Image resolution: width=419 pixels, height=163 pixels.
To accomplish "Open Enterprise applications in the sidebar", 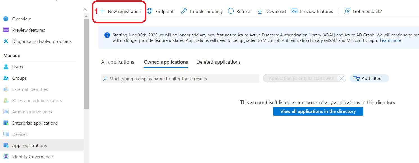I will (35, 123).
